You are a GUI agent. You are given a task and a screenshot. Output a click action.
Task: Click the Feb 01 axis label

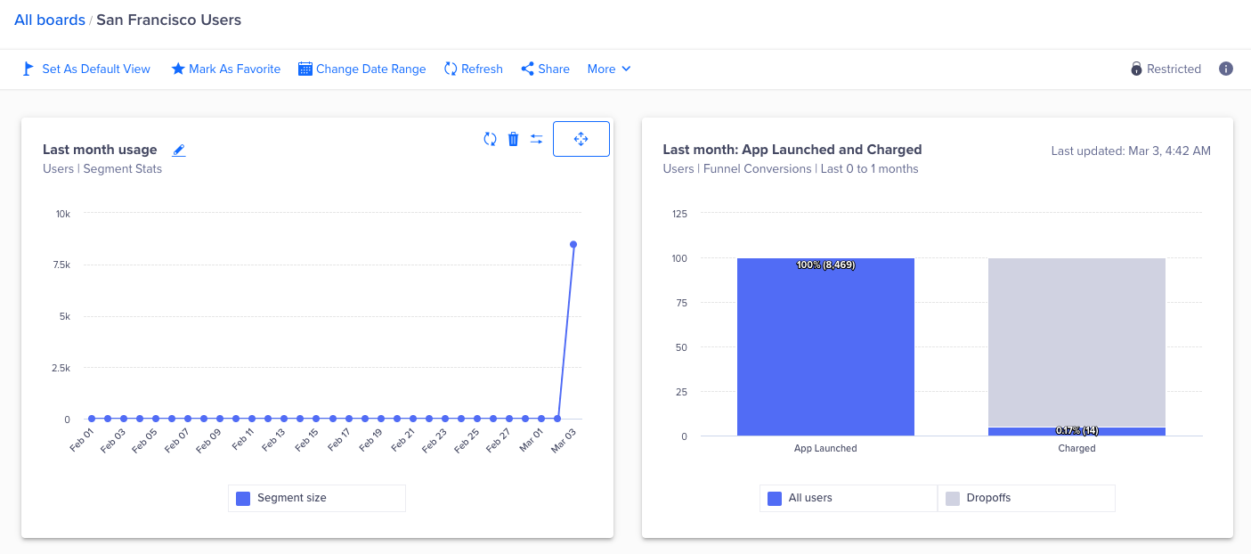82,440
